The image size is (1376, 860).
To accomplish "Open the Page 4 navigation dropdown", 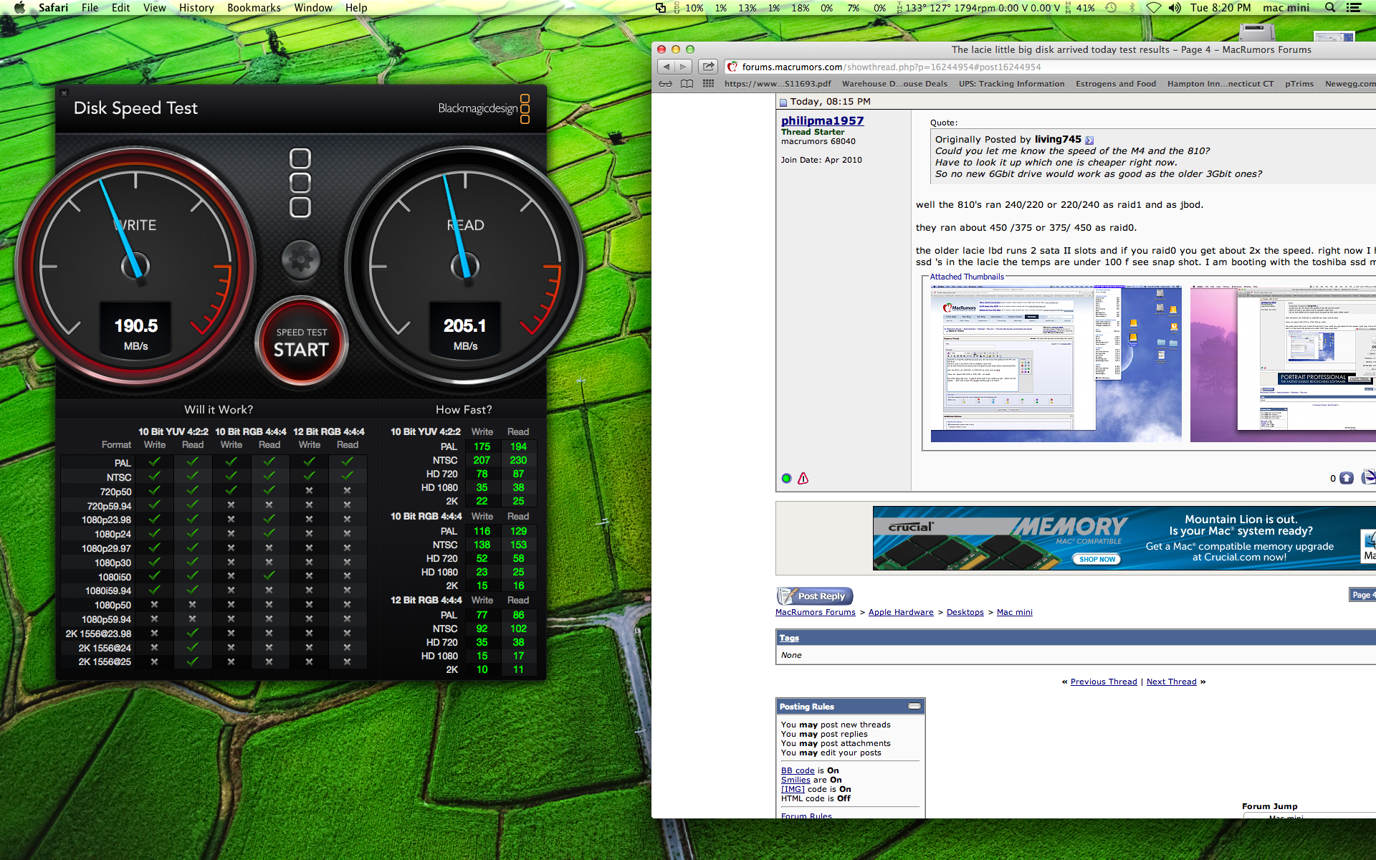I will (1362, 595).
